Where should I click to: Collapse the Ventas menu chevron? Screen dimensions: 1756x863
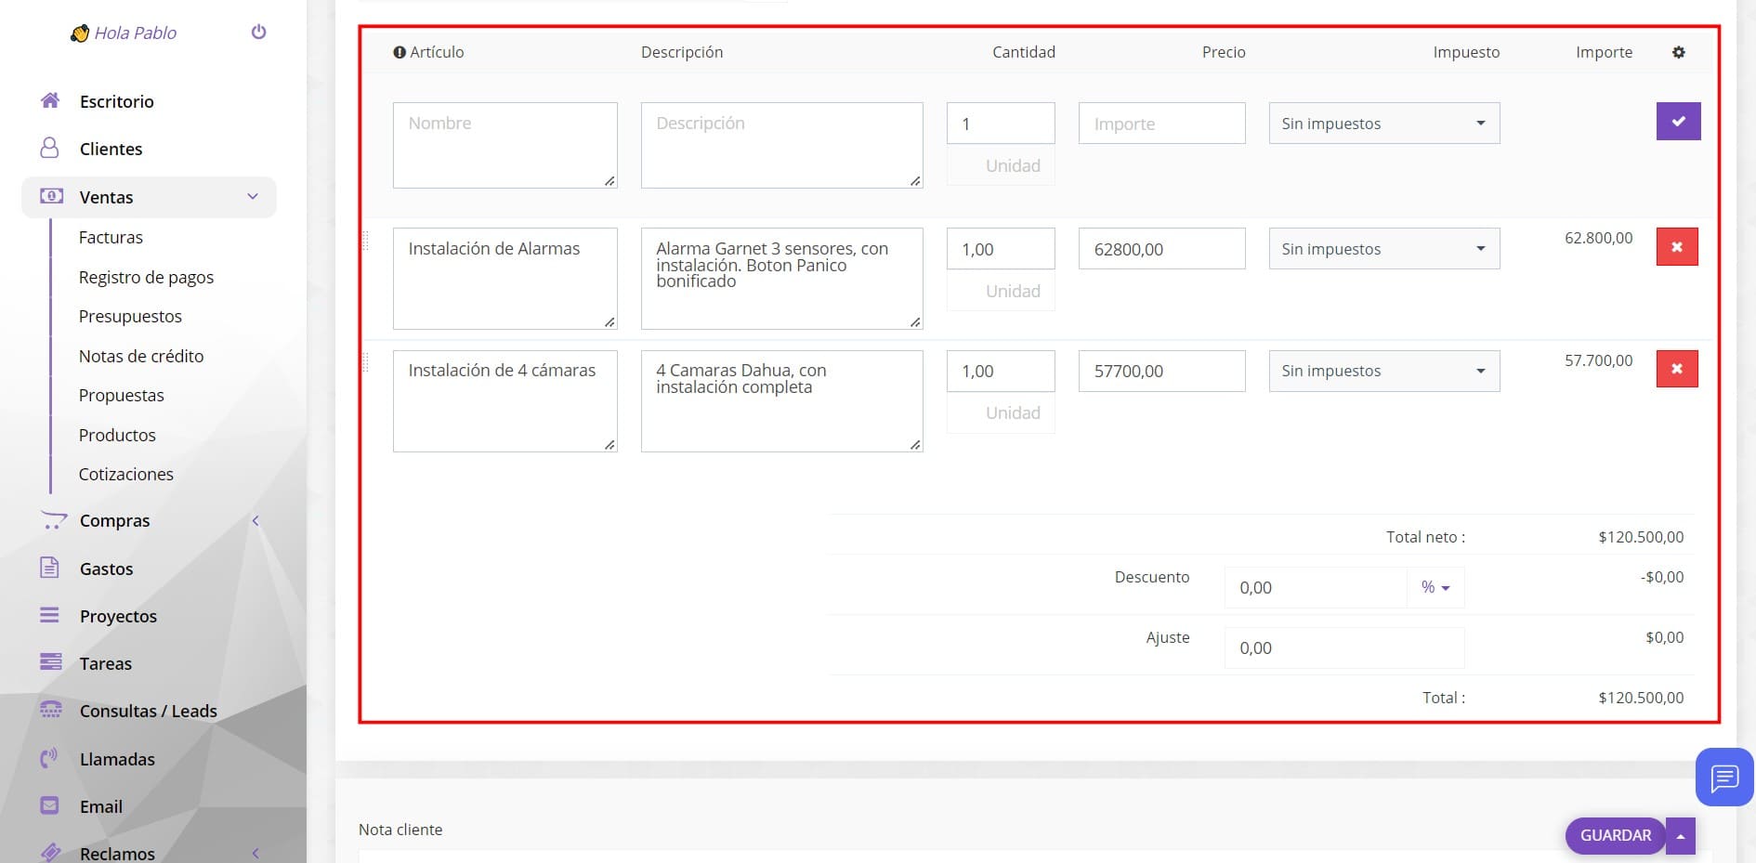(253, 196)
